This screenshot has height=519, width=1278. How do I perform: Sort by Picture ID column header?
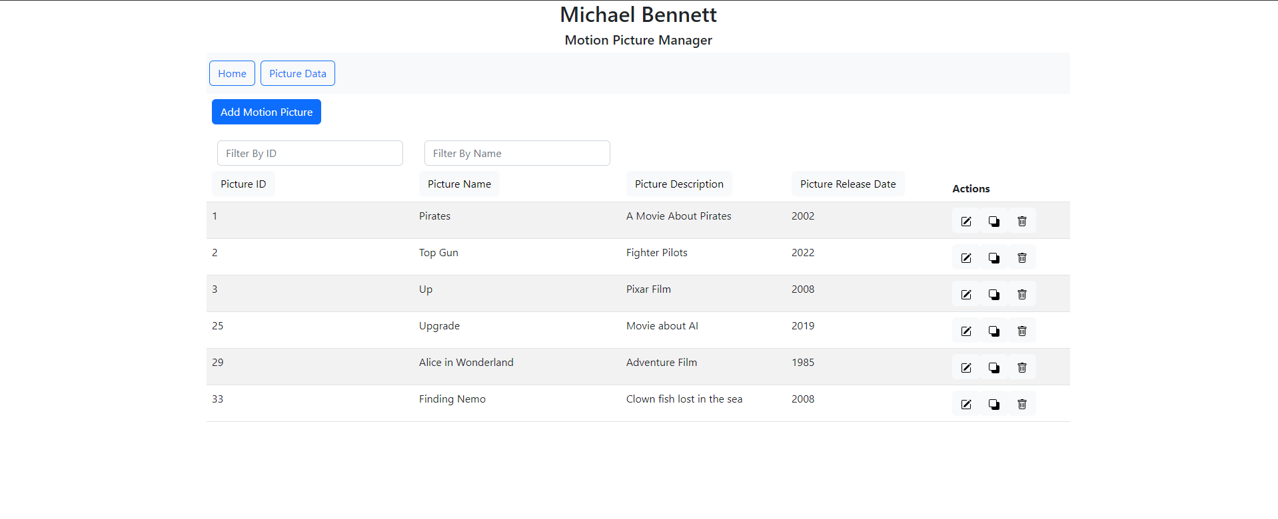[x=243, y=184]
